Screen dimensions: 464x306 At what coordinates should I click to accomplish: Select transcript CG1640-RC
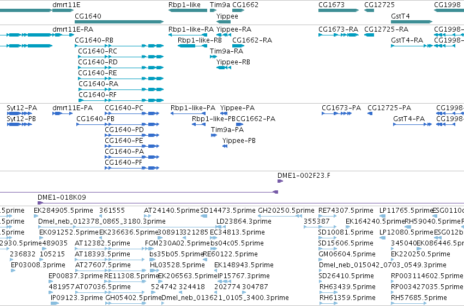pos(98,51)
